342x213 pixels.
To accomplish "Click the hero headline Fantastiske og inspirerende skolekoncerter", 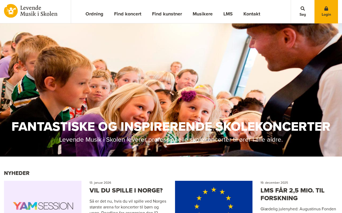I will pyautogui.click(x=171, y=127).
